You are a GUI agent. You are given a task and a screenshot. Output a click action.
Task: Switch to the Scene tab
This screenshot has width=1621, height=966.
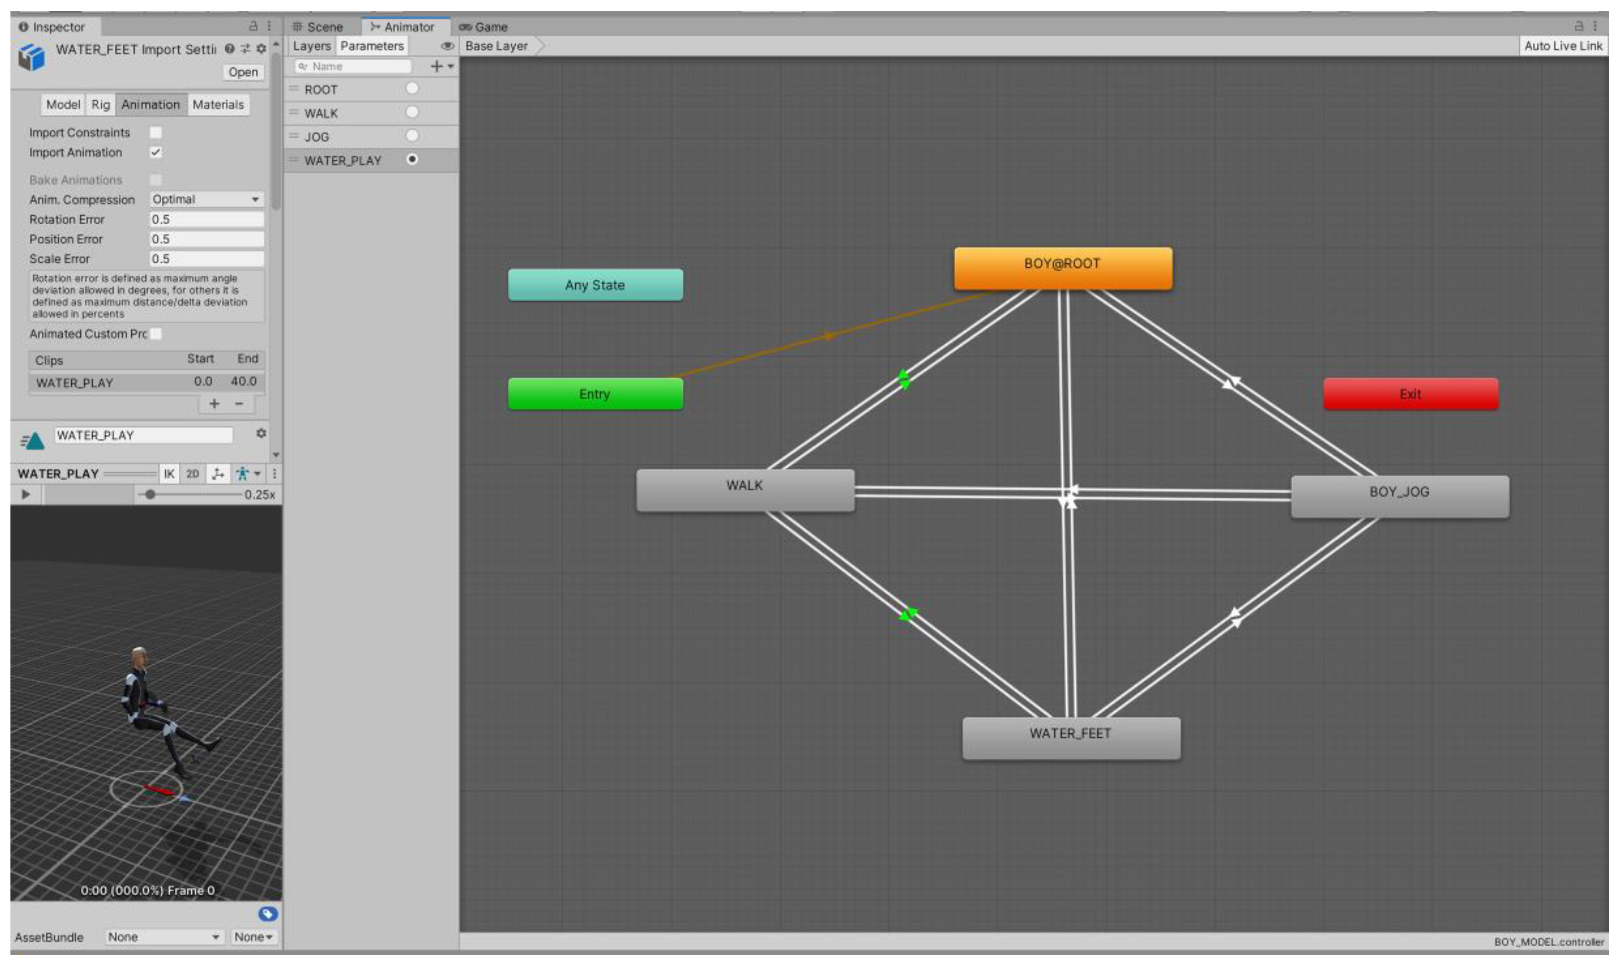[318, 27]
